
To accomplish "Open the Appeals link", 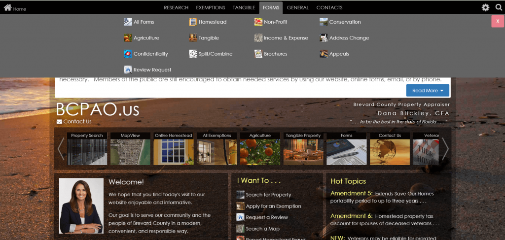I will pyautogui.click(x=339, y=54).
